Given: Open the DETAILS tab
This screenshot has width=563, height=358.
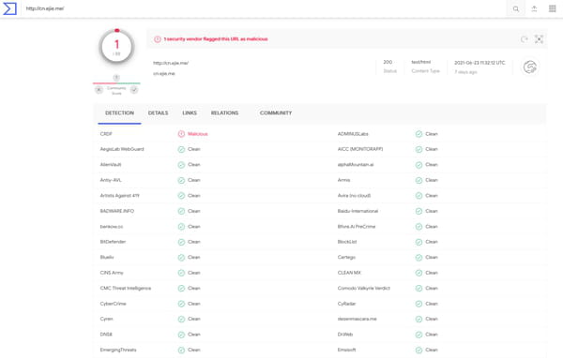Looking at the screenshot, I should click(158, 113).
